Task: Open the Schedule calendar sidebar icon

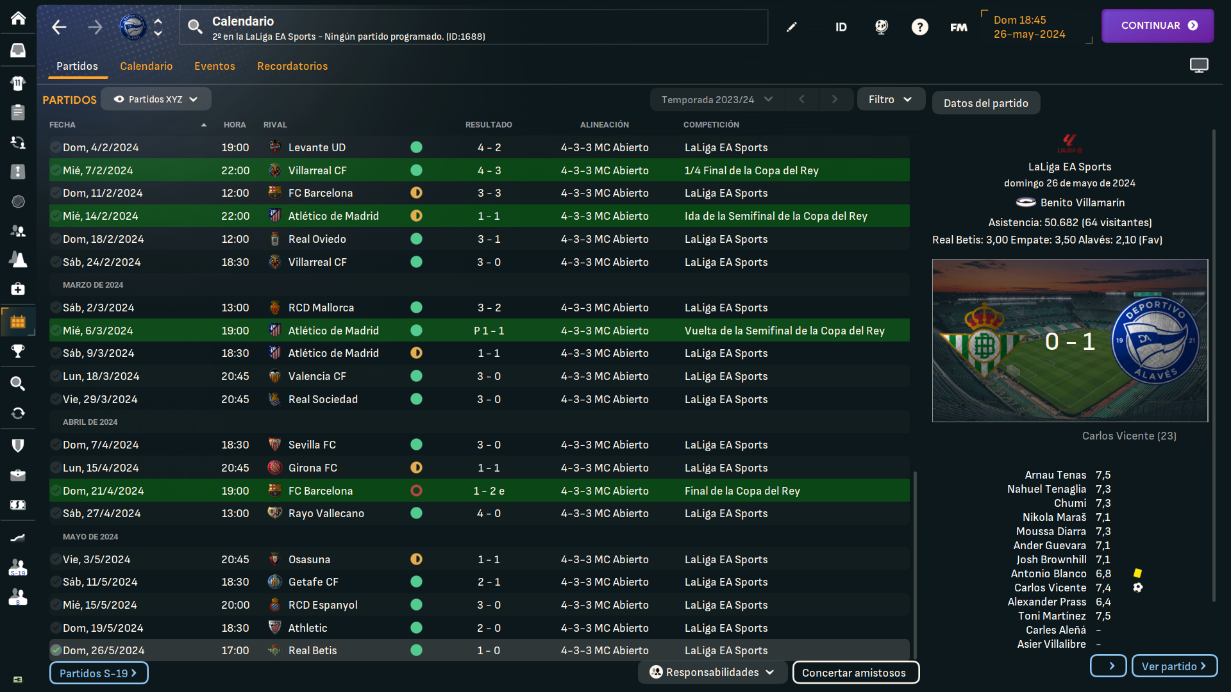Action: tap(18, 322)
